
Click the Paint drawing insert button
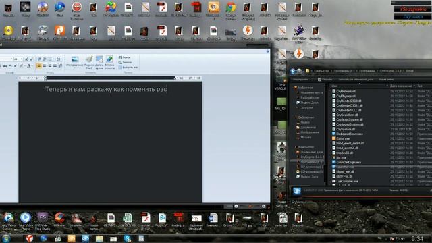click(89, 62)
